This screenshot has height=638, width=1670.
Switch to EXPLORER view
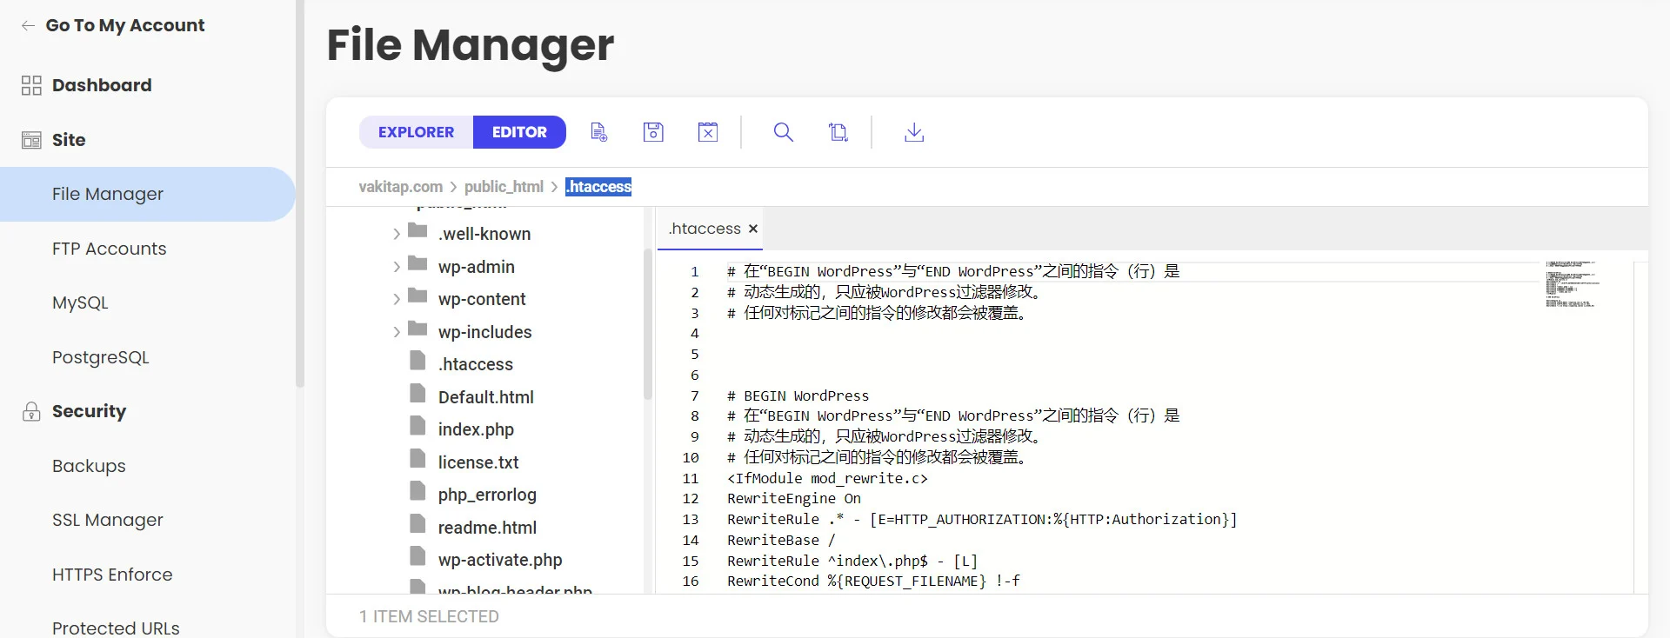click(x=416, y=132)
